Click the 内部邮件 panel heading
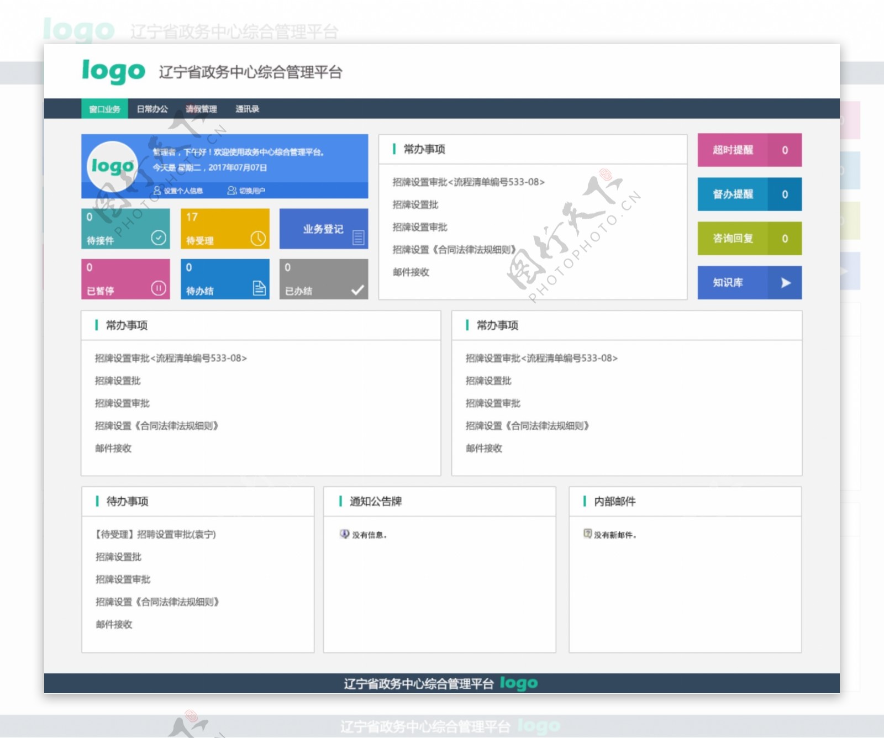 [x=615, y=501]
